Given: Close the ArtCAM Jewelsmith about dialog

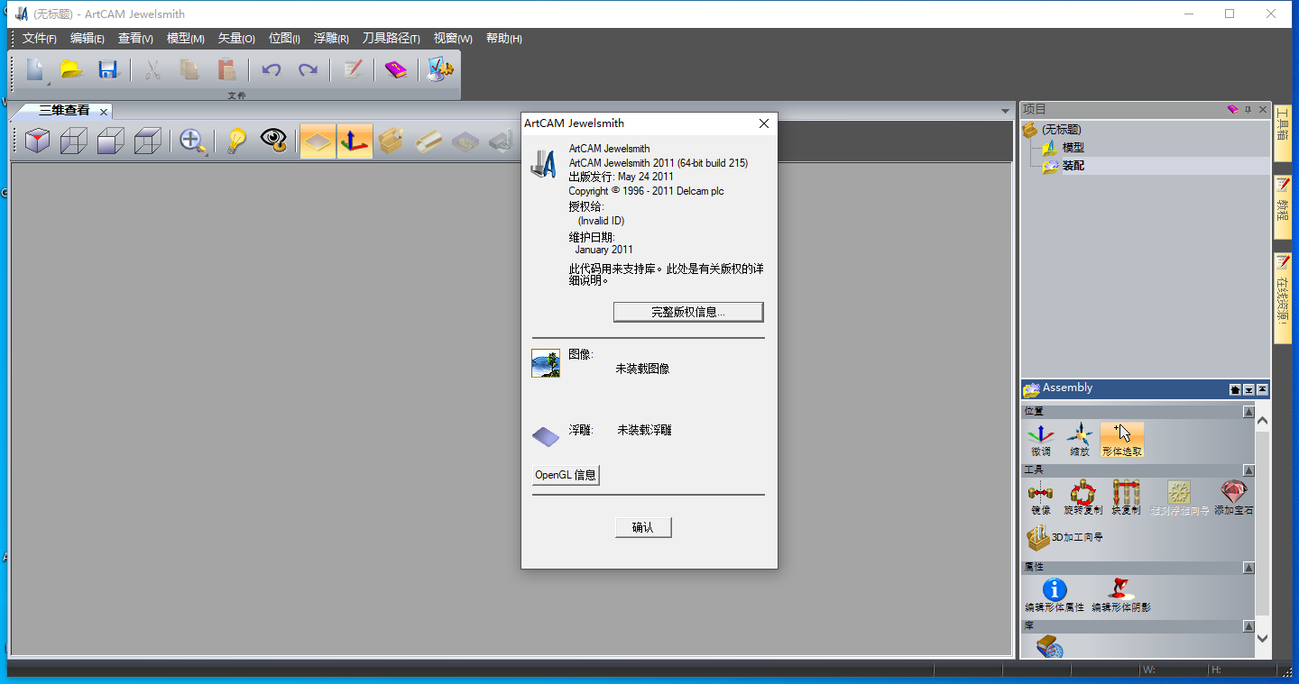Looking at the screenshot, I should [764, 123].
